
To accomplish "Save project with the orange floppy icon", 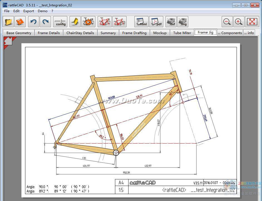I will [20, 22].
